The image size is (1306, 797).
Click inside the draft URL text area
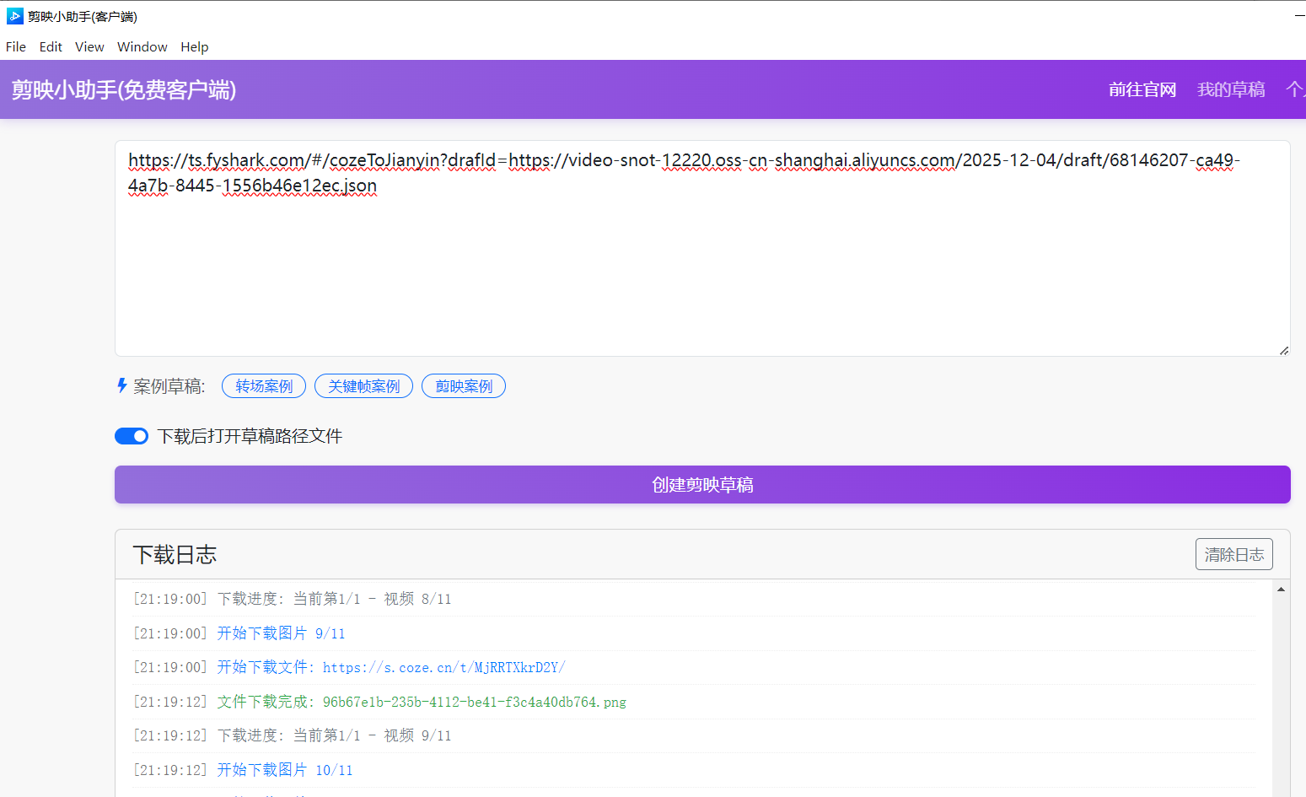702,248
